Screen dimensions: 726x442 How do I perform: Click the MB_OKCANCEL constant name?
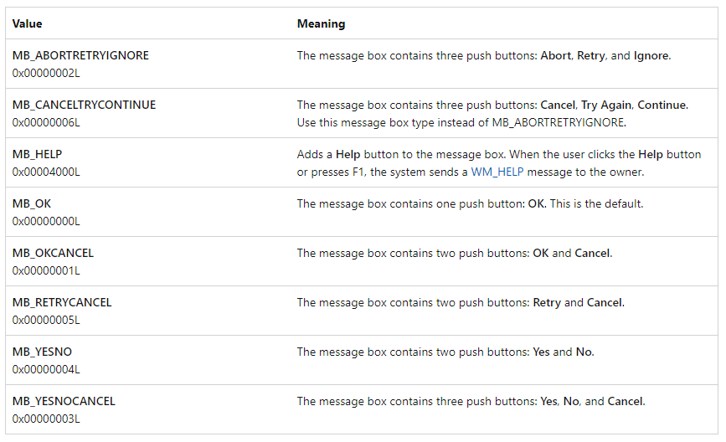click(x=53, y=254)
